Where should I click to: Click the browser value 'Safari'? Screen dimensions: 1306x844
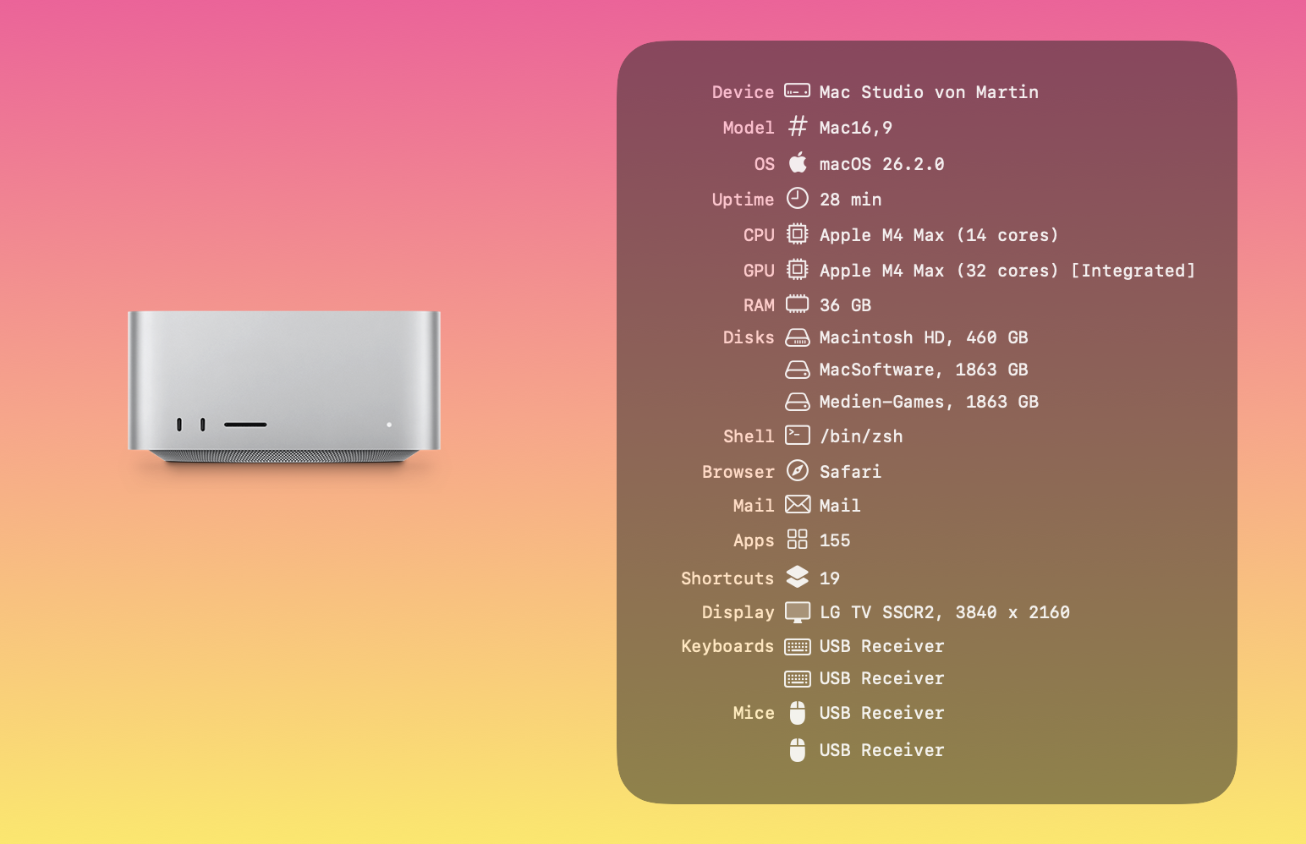click(850, 472)
